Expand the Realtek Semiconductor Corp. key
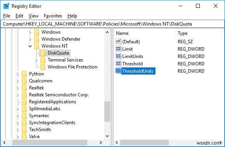 click(x=17, y=95)
